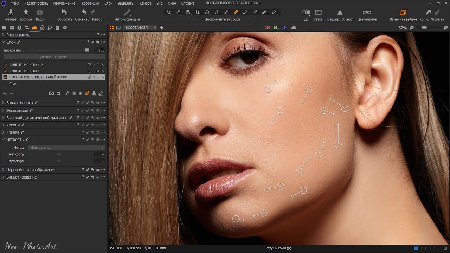Select the eraser cursor tool
The height and width of the screenshot is (253, 450).
pos(245,12)
